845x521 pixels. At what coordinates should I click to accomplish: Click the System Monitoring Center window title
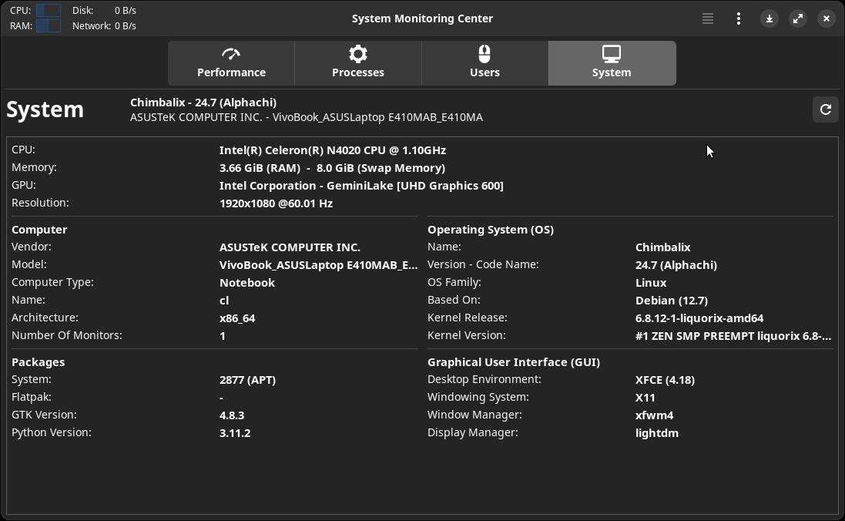422,18
